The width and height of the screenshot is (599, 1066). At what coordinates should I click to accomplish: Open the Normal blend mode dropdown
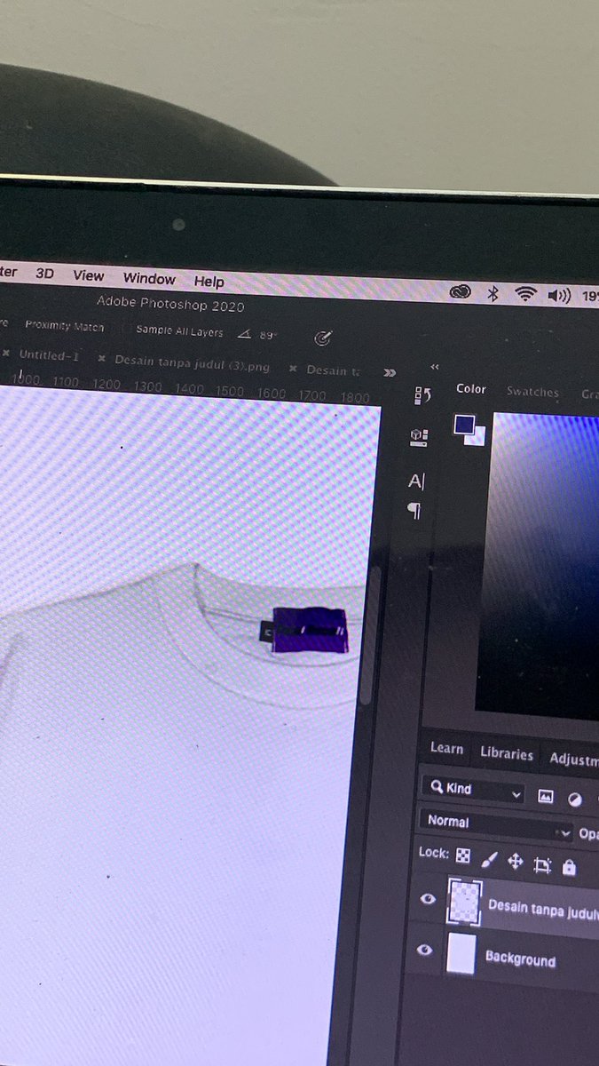tap(497, 825)
